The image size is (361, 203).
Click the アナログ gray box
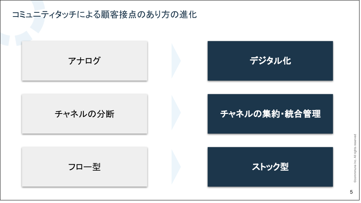coord(85,61)
